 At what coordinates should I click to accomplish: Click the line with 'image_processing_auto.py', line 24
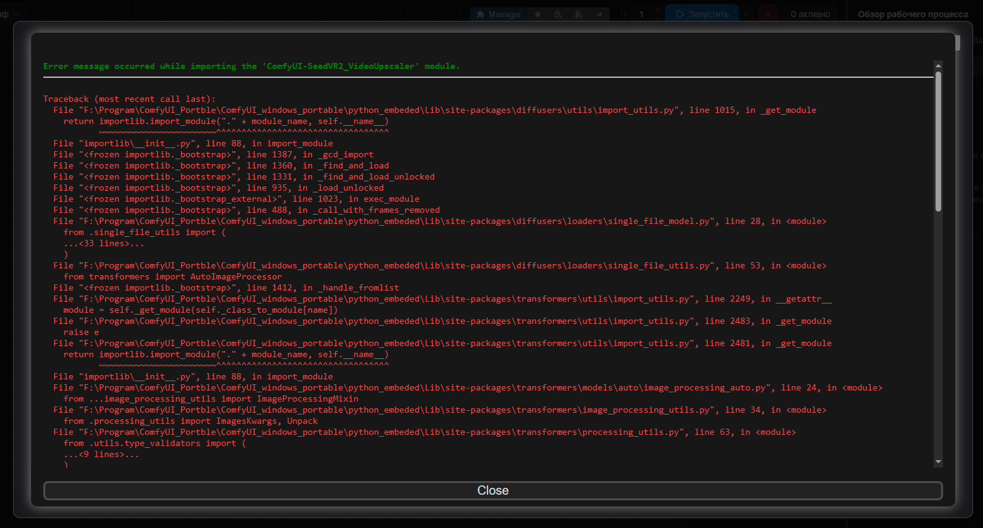point(468,387)
